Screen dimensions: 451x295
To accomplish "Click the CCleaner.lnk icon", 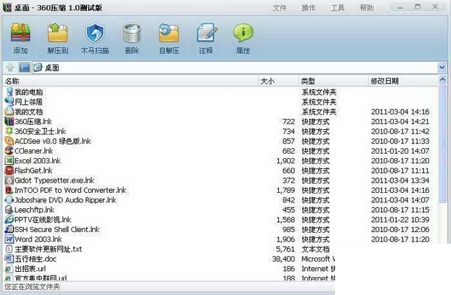I will [9, 150].
